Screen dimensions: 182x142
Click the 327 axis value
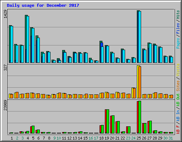tap(5, 67)
